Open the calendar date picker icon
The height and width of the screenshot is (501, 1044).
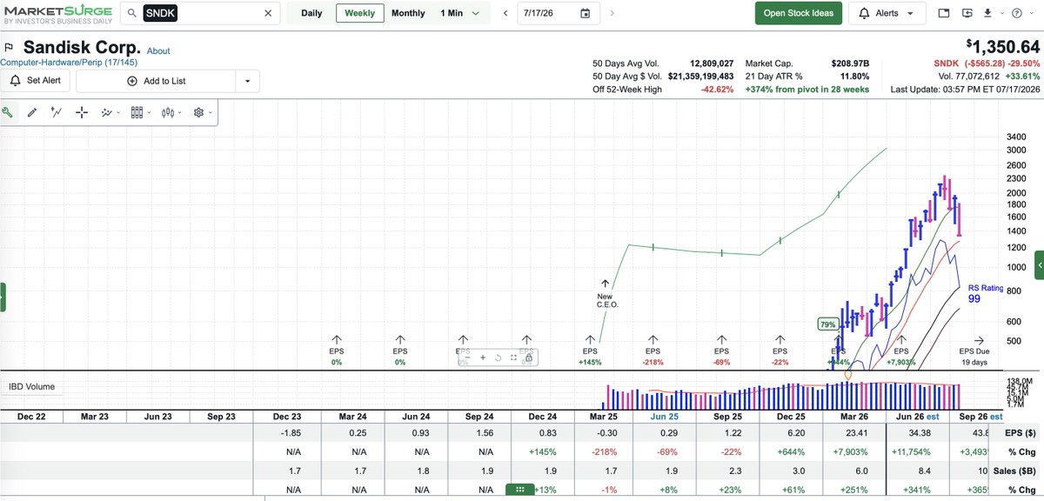585,13
